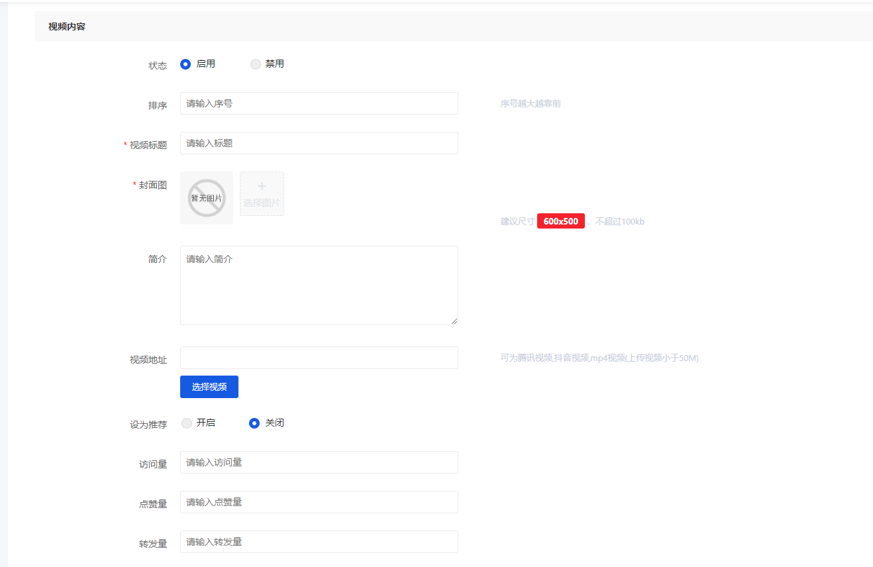
Task: Click the textarea resize handle corner
Action: (454, 321)
